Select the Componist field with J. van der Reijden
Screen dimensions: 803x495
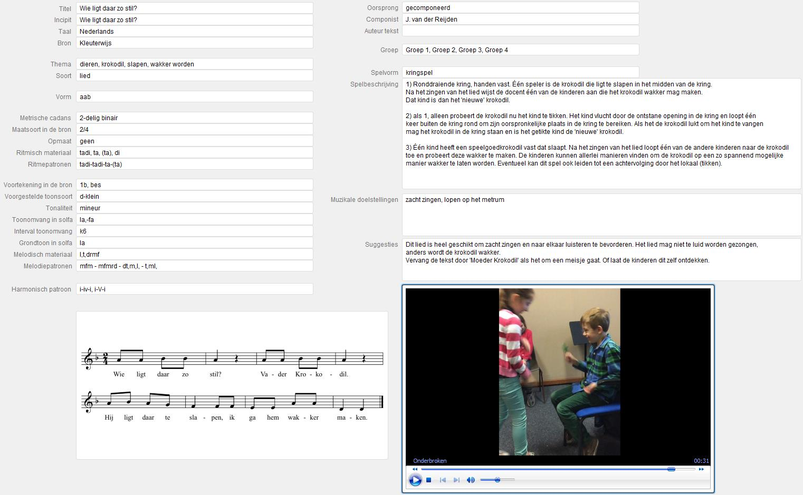[x=520, y=20]
